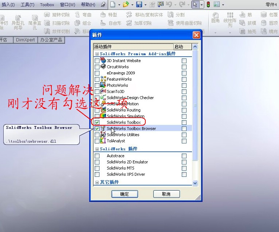
Task: Select the Linear Pattern (线性阵列) tool
Action: pyautogui.click(x=230, y=20)
